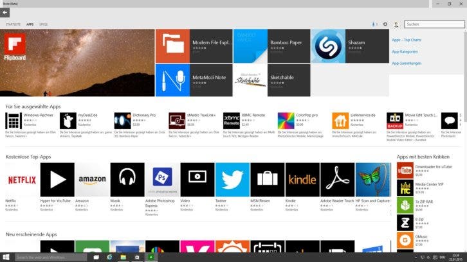Image resolution: width=467 pixels, height=262 pixels.
Task: Click the Musik headphones icon
Action: pos(127,180)
